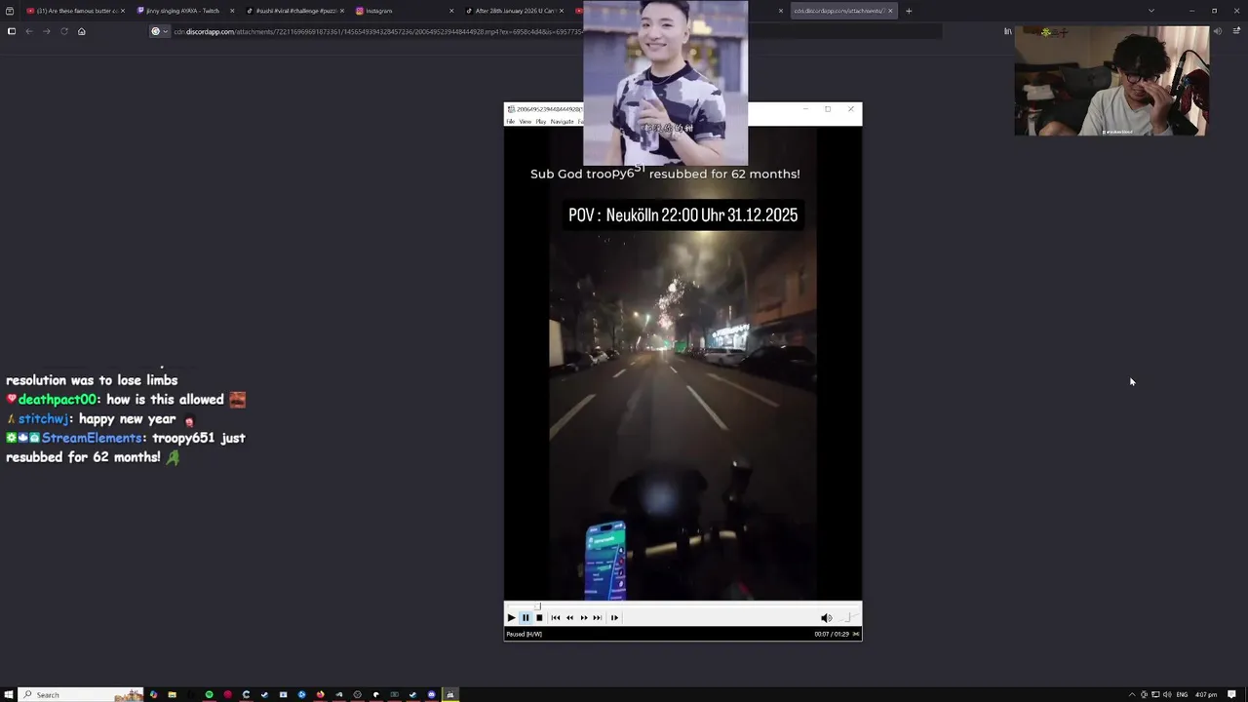The height and width of the screenshot is (702, 1248).
Task: Click the browser home button
Action: tap(81, 31)
